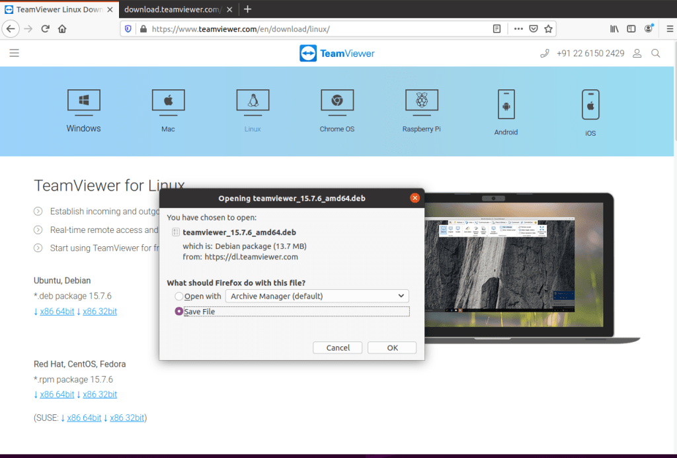Click teamviewer_15.7.6_amd64.deb file name in dialog
This screenshot has height=458, width=677.
[239, 232]
